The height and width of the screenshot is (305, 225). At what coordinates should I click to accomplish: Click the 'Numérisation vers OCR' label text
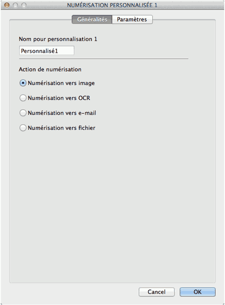pos(59,98)
